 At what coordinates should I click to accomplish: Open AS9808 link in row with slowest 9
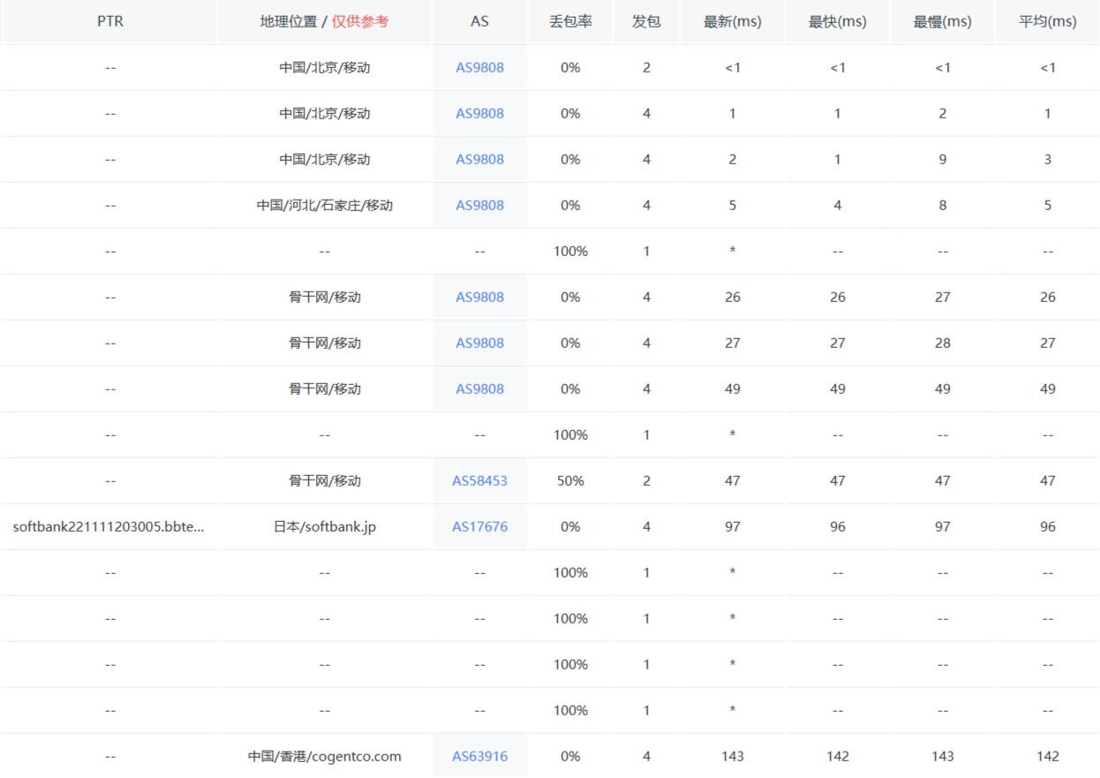pyautogui.click(x=479, y=159)
